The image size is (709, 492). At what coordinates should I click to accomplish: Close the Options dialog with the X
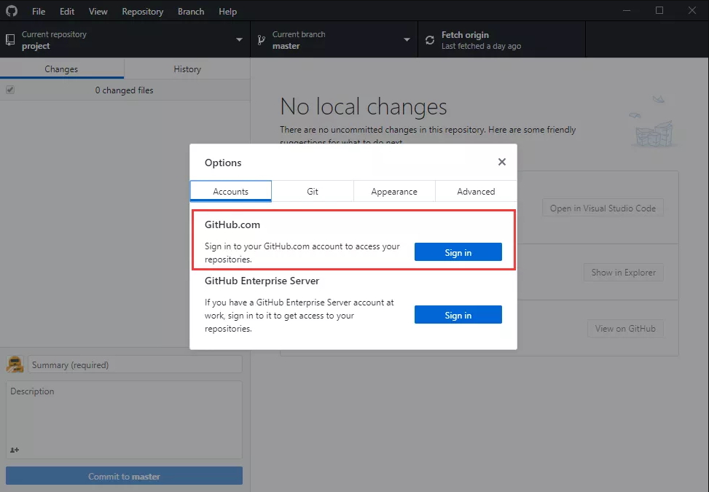(501, 162)
